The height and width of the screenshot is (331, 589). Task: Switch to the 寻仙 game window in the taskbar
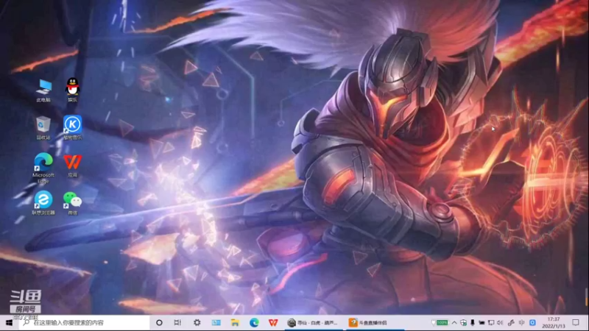313,323
